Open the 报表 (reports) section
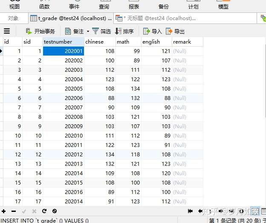This screenshot has height=223, width=266. 134,5
